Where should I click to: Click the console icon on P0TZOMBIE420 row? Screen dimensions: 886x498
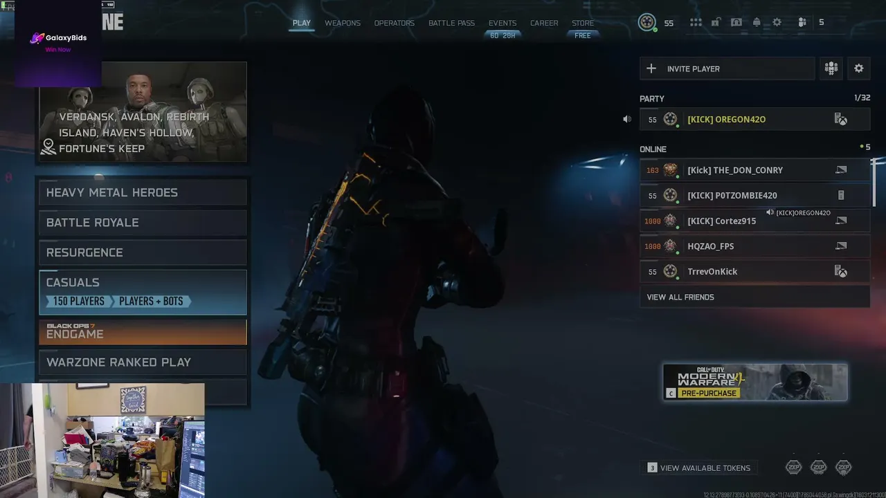click(x=841, y=196)
